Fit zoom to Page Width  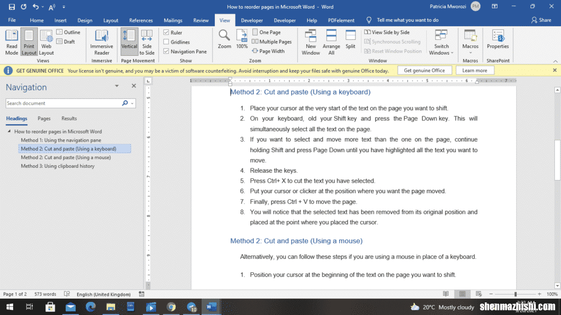tap(268, 51)
